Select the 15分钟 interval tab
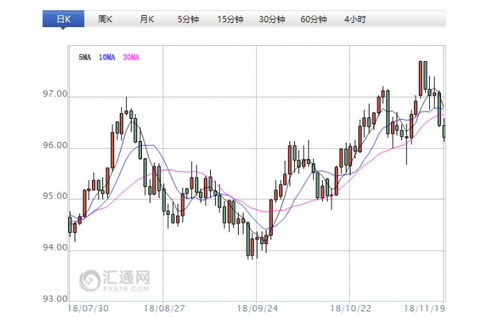Screen dimensions: 483x317 [x=231, y=17]
